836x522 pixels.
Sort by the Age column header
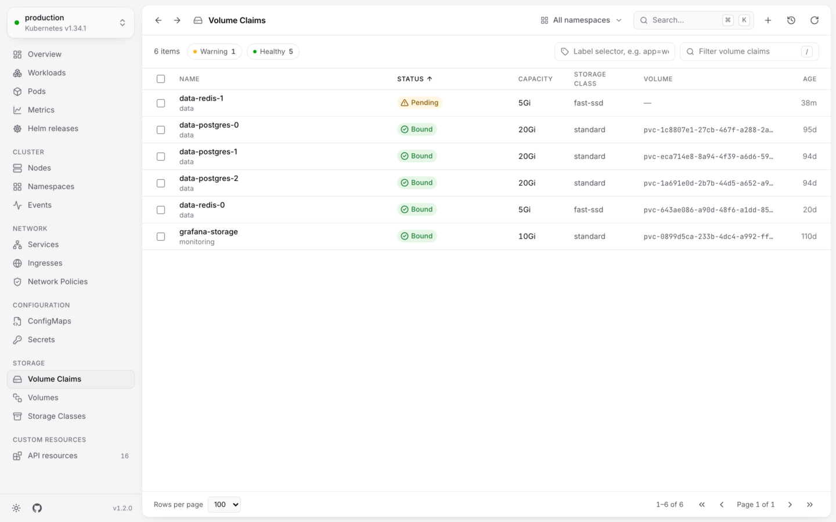click(810, 79)
